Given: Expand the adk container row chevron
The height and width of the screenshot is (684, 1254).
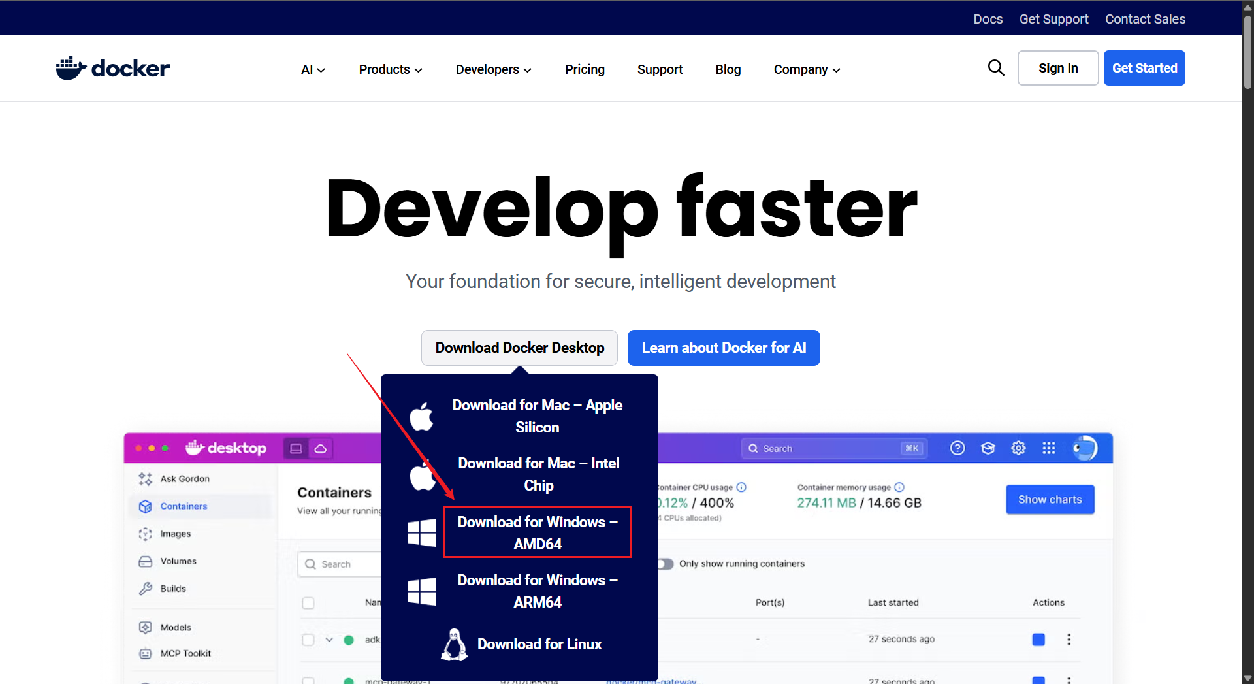Looking at the screenshot, I should tap(329, 640).
